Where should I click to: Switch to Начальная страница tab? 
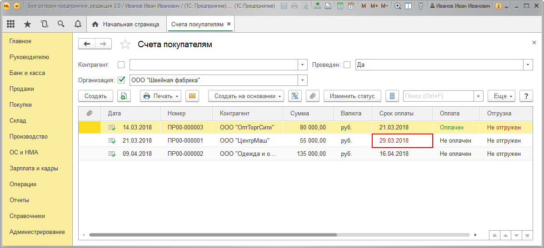tap(126, 24)
